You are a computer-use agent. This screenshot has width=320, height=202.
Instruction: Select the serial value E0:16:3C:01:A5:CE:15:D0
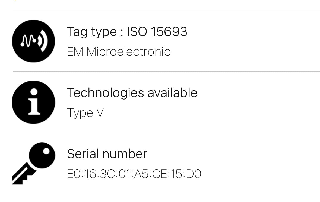pyautogui.click(x=134, y=174)
